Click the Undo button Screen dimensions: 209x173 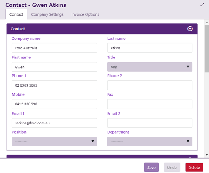(172, 167)
